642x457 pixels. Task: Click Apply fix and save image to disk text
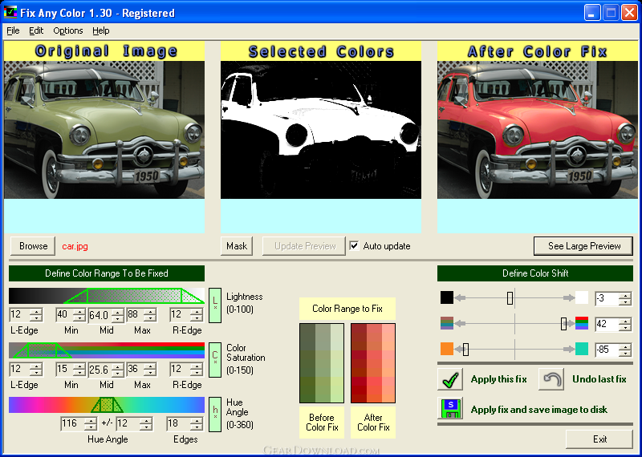coord(539,410)
